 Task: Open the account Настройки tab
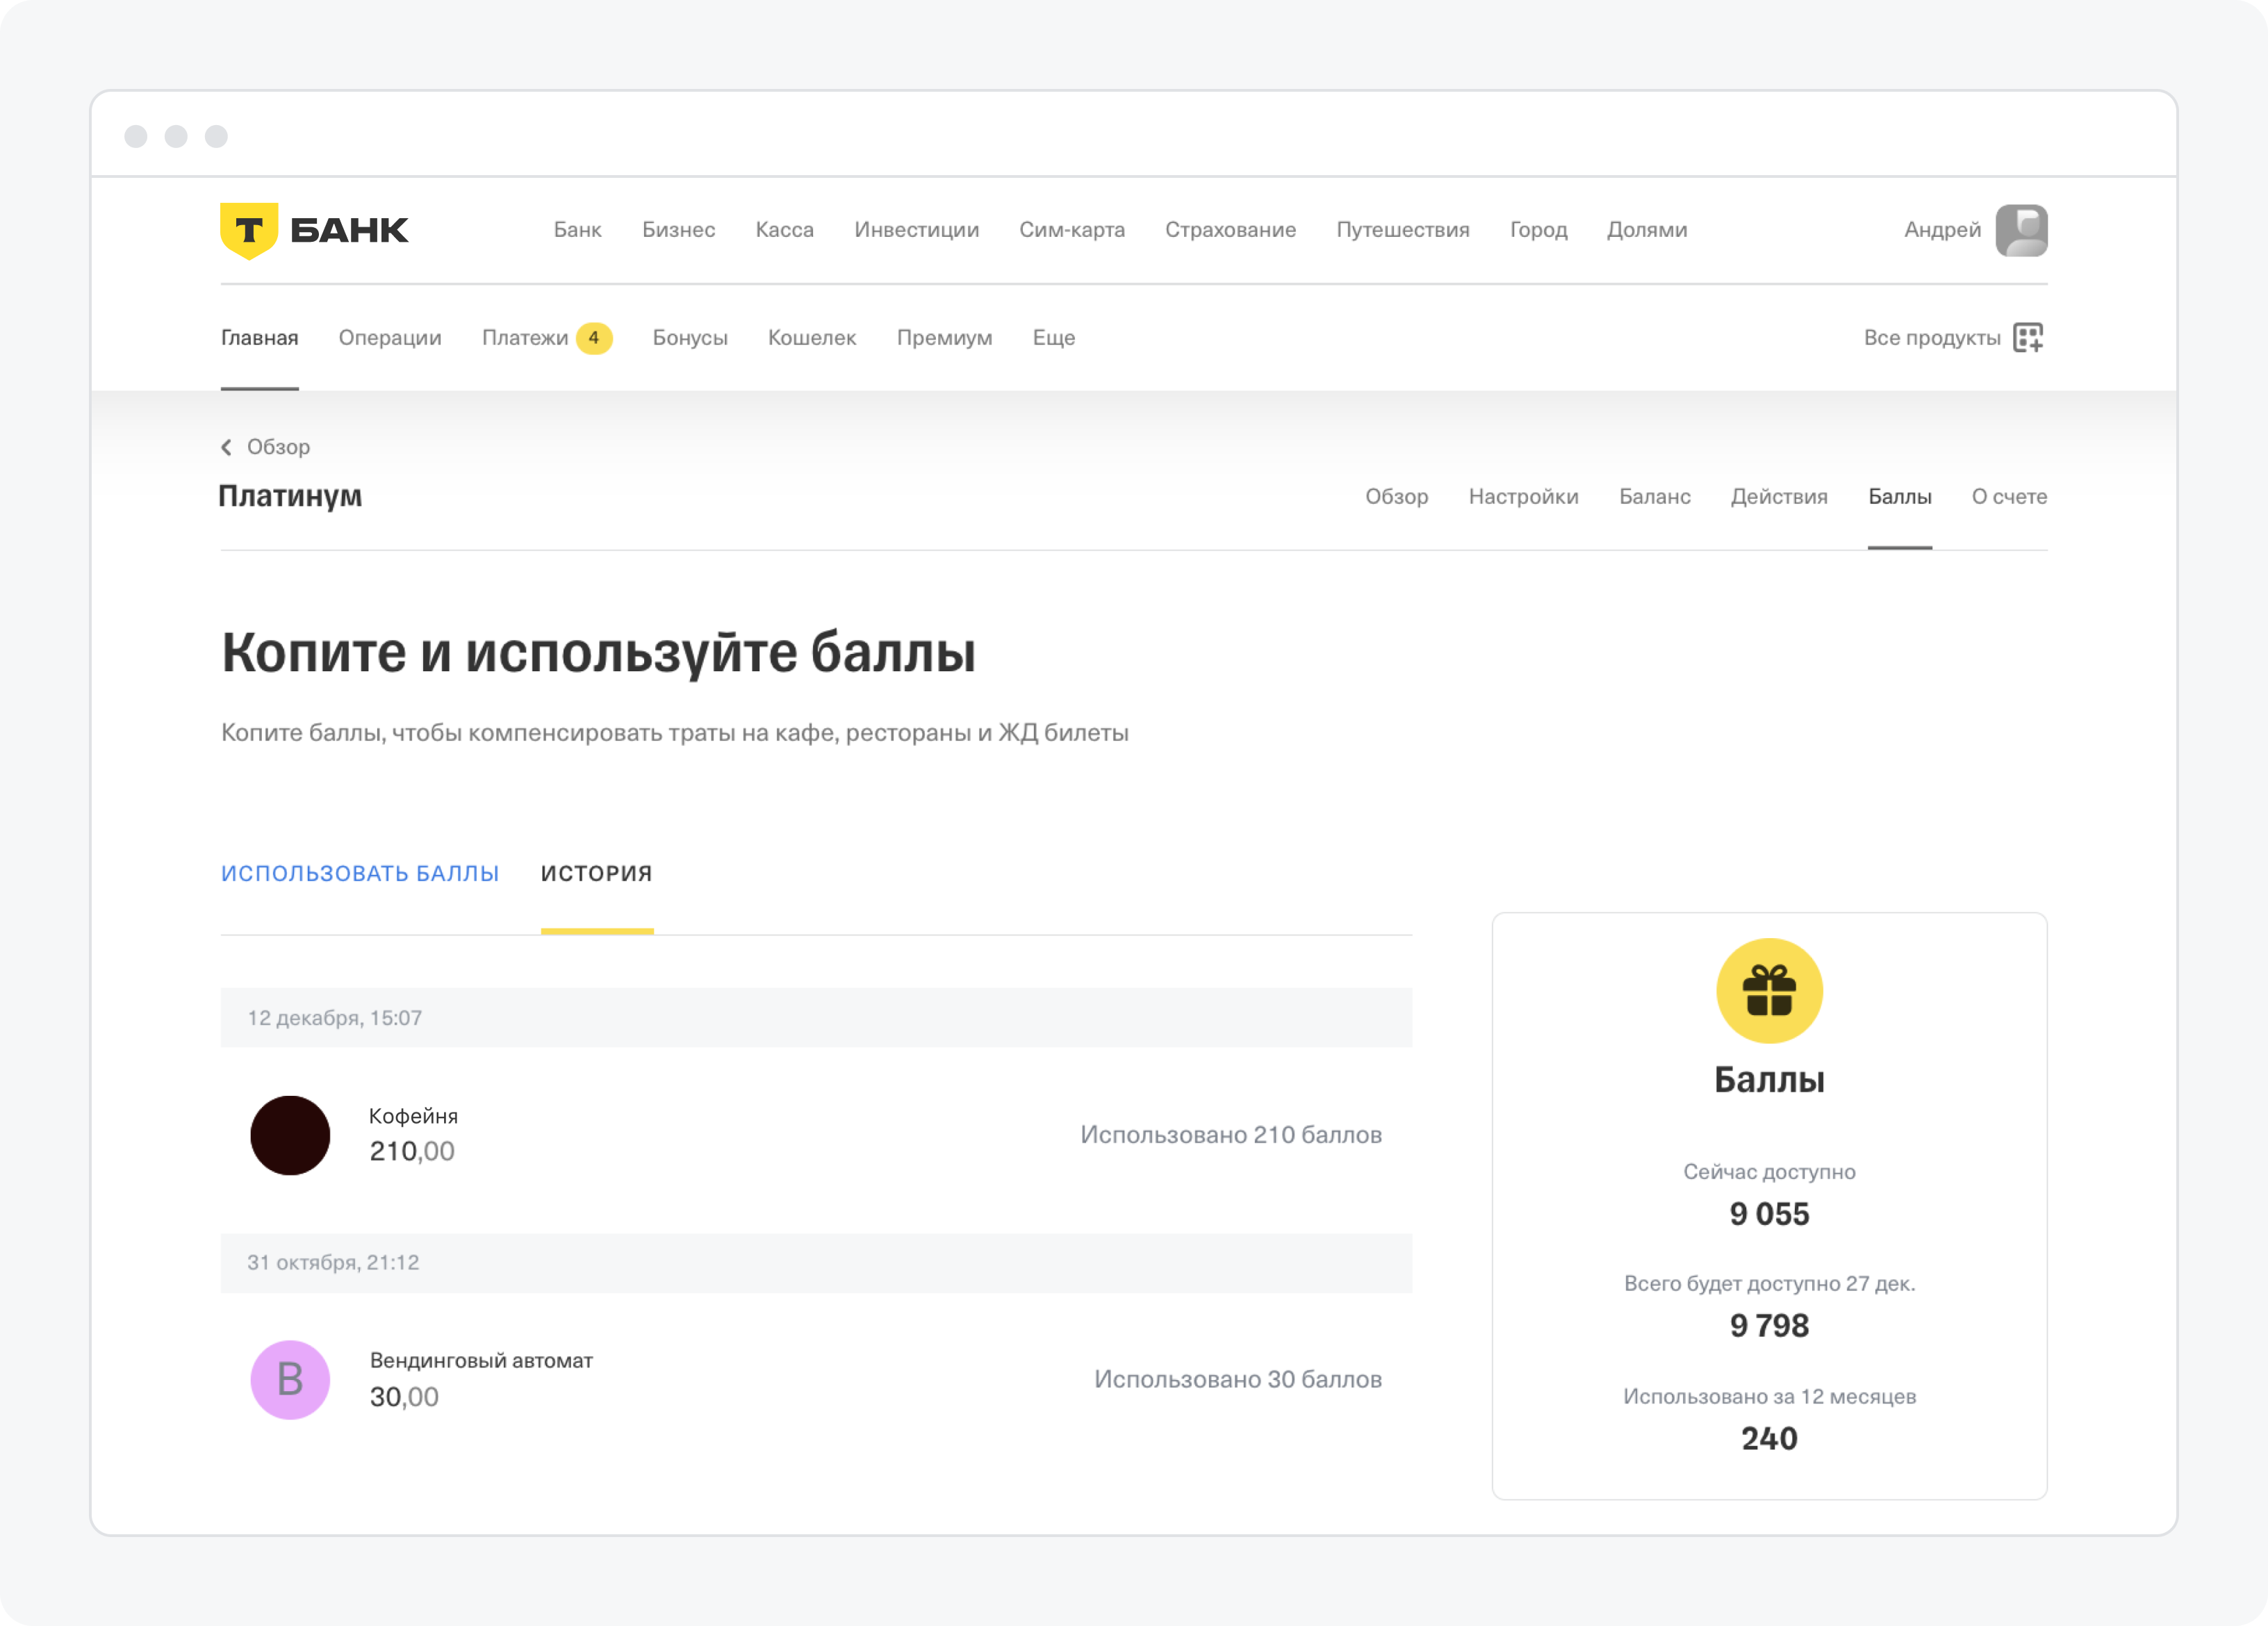[1523, 497]
